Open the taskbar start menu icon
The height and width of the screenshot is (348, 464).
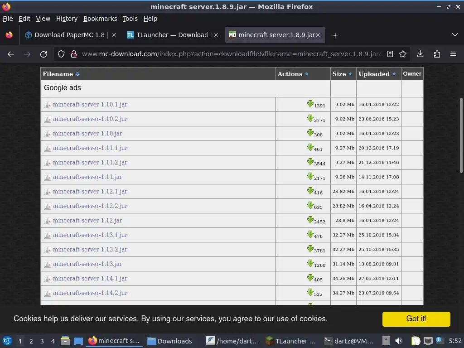7,341
